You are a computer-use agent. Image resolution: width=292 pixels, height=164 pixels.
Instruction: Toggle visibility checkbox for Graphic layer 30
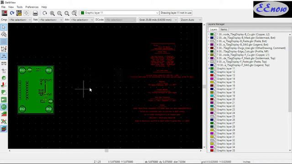click(215, 133)
